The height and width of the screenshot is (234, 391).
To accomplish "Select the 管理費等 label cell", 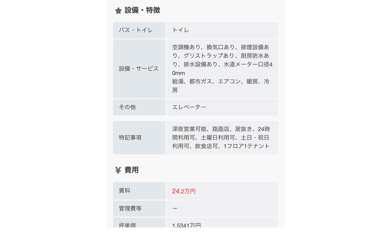I will [139, 209].
